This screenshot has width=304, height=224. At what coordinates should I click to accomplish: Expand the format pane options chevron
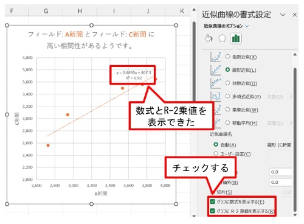[283, 15]
